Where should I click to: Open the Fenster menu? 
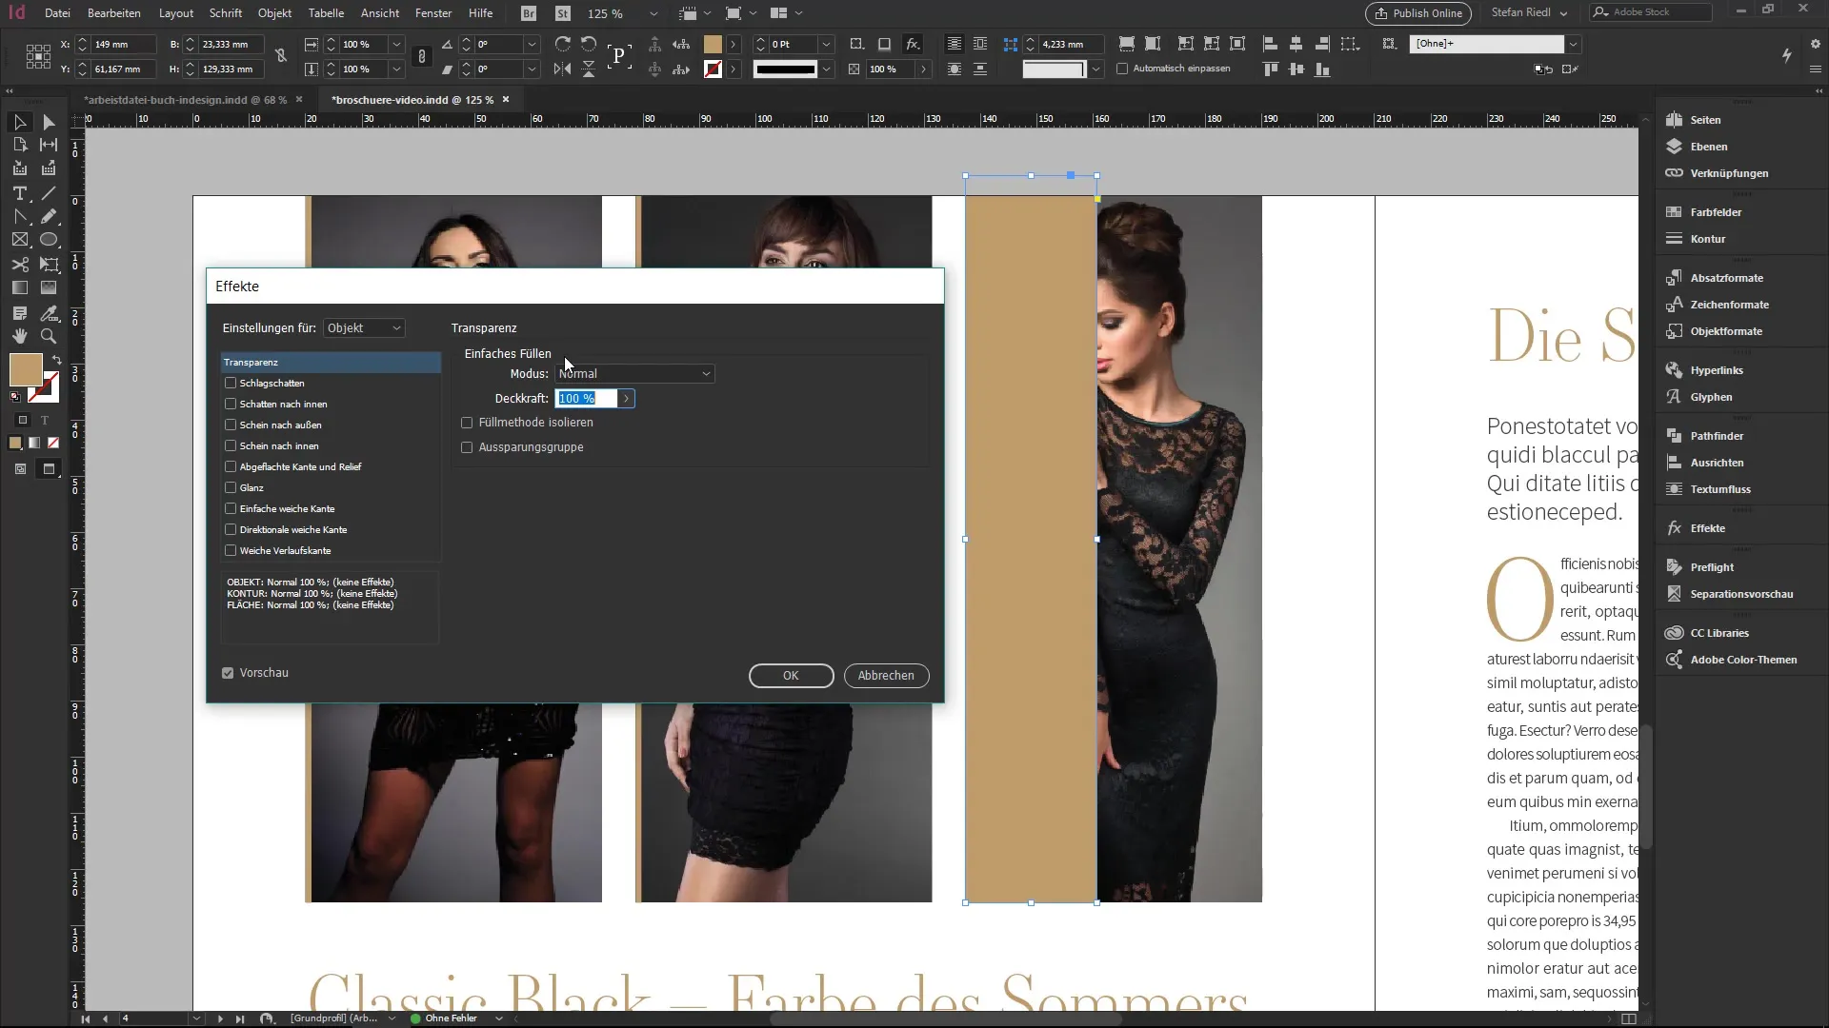click(x=433, y=13)
